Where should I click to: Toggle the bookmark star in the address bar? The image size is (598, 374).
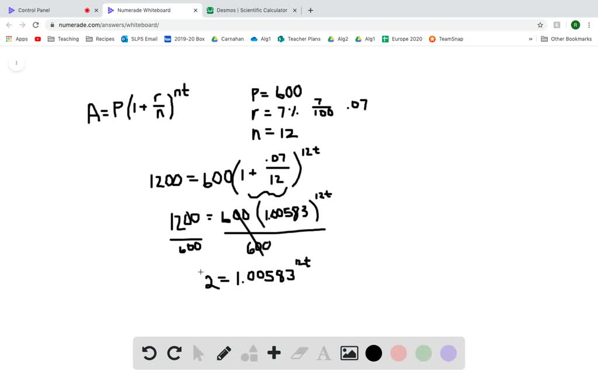point(541,25)
